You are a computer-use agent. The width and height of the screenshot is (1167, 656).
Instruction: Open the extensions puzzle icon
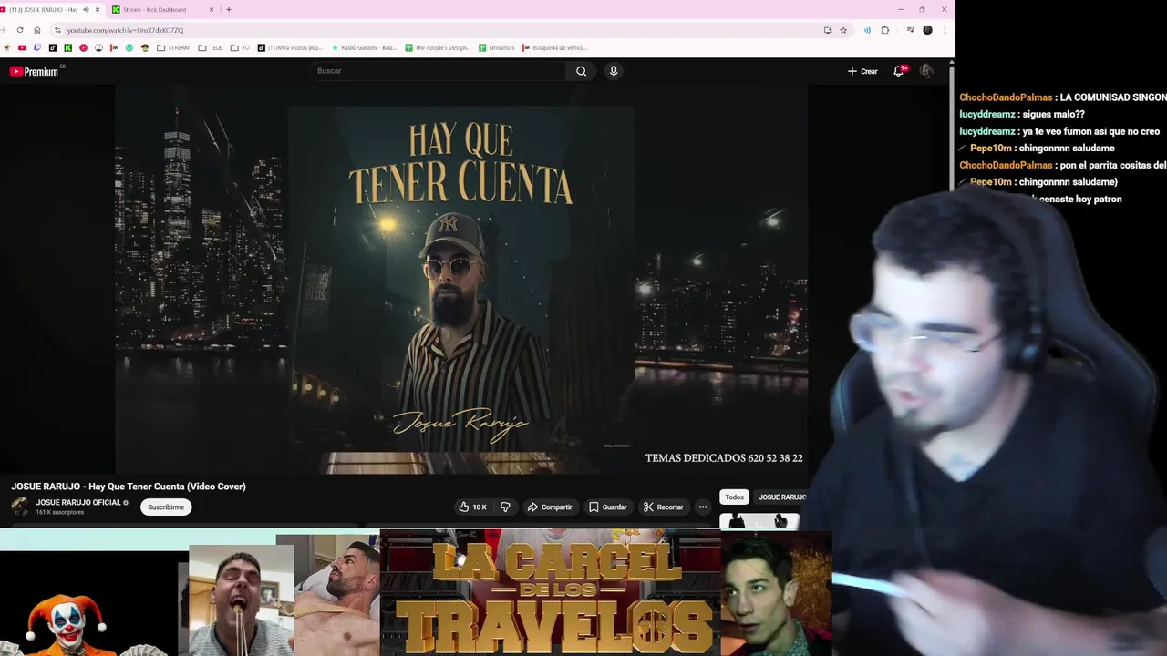[x=884, y=30]
